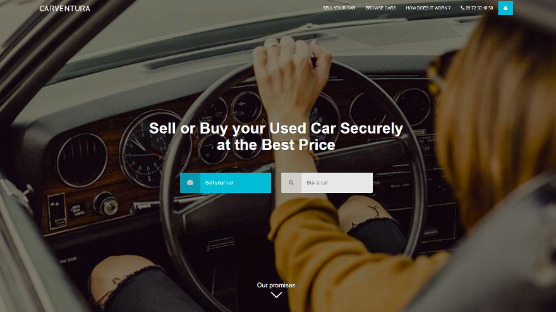This screenshot has width=556, height=312.
Task: Open the user account icon button
Action: (x=505, y=8)
